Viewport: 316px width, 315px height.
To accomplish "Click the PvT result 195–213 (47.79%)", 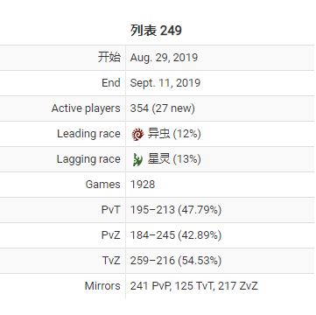I will 176,210.
